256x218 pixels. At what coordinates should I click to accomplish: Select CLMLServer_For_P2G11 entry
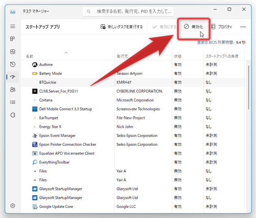coord(59,91)
